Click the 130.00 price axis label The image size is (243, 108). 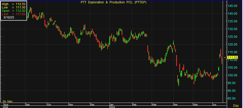coord(232,29)
